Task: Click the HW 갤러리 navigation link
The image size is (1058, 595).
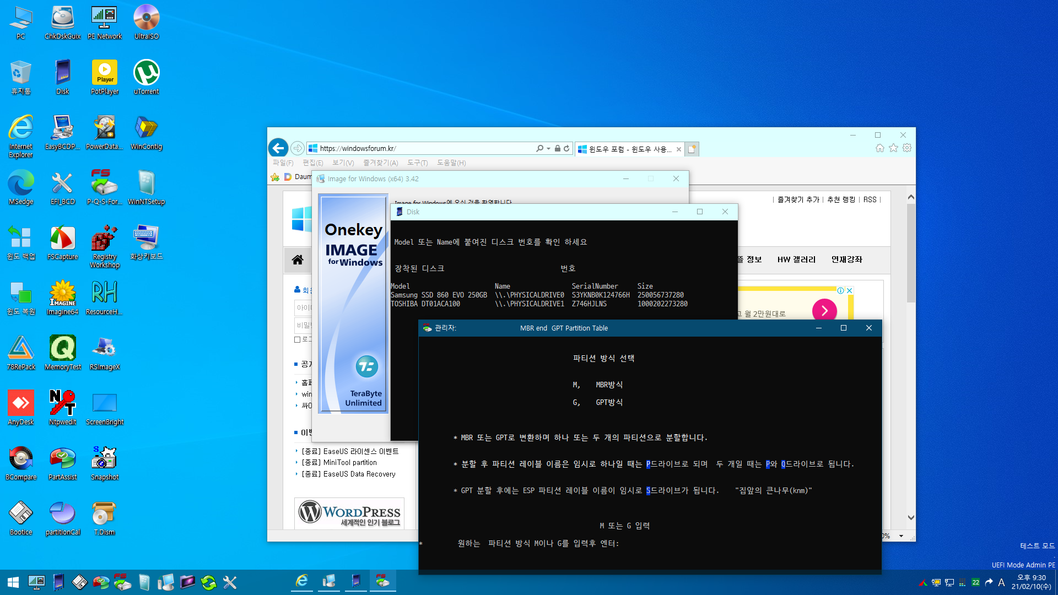Action: 796,259
